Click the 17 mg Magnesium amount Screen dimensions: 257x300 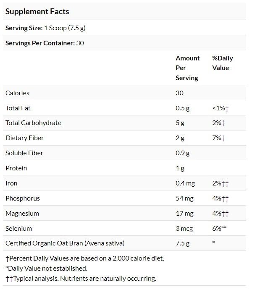(184, 213)
